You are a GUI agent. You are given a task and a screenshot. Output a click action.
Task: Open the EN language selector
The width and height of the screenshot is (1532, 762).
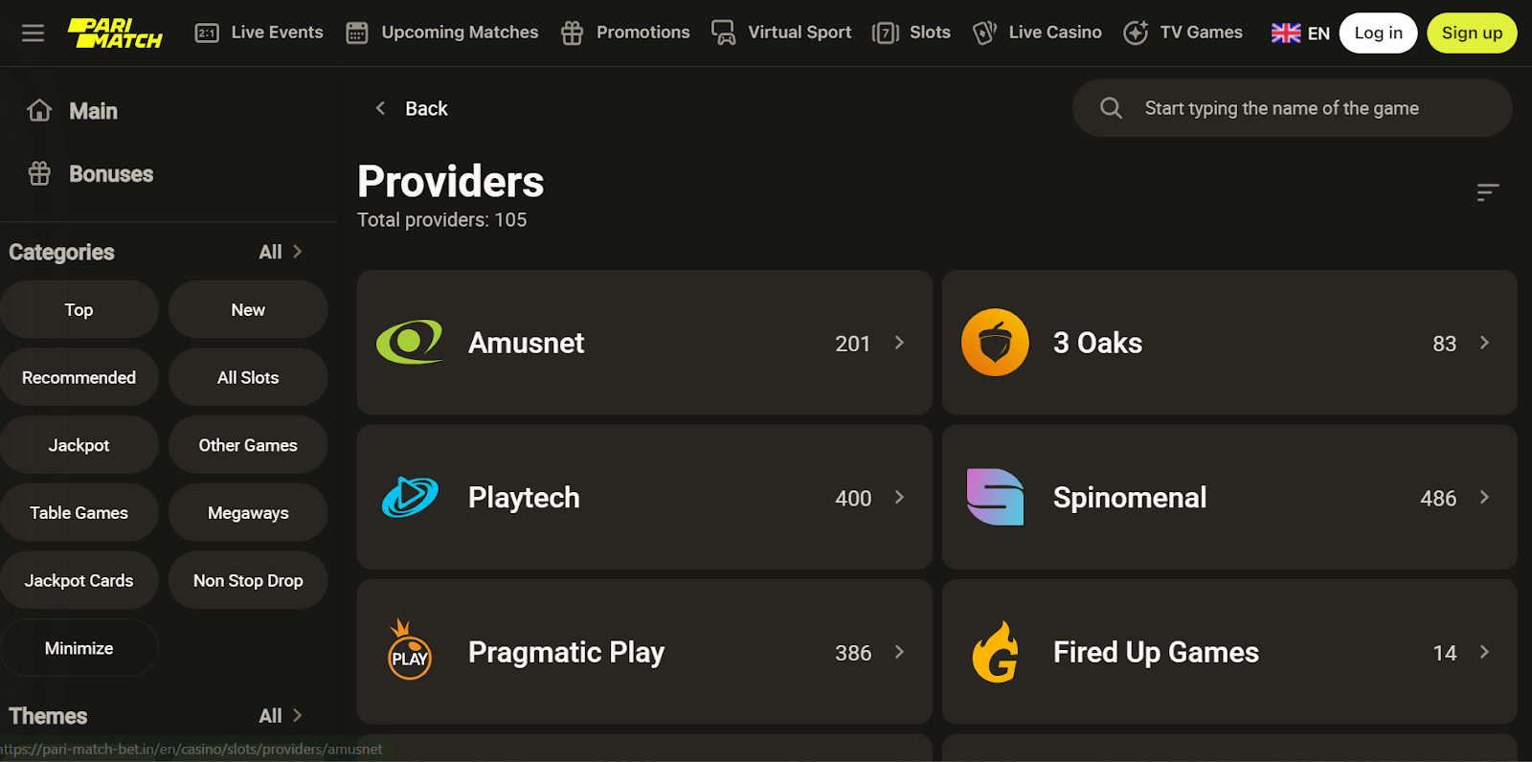tap(1300, 34)
